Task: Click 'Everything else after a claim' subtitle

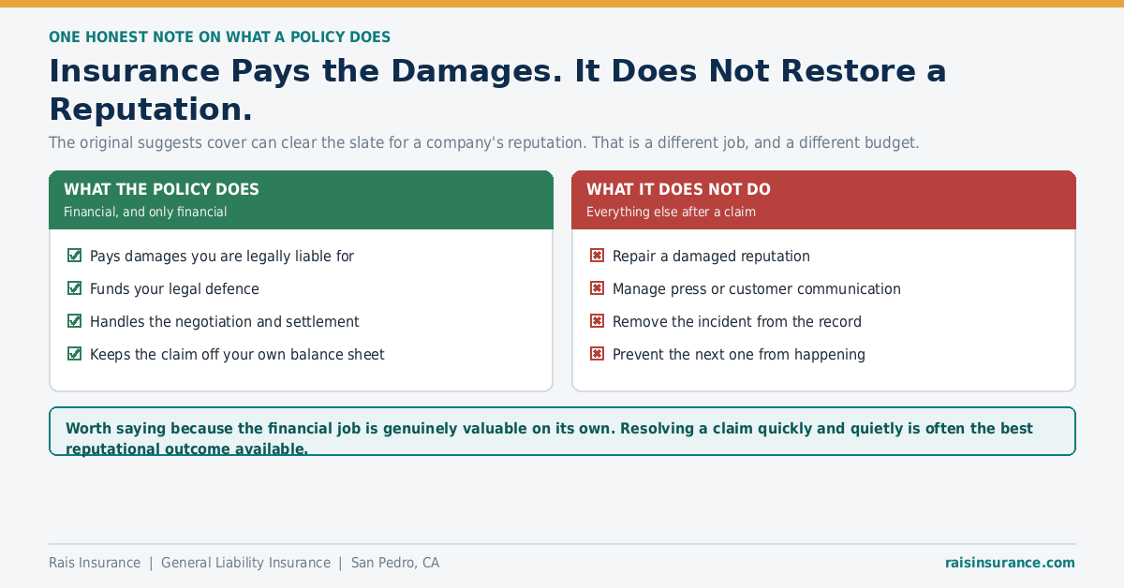Action: (671, 212)
